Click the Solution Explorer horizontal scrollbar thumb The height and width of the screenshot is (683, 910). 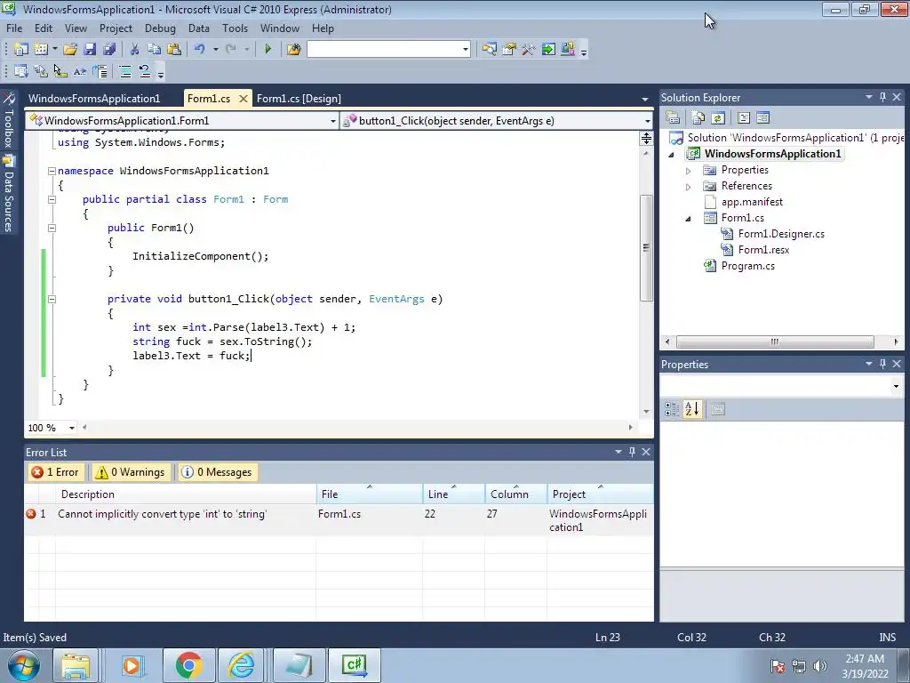[775, 341]
